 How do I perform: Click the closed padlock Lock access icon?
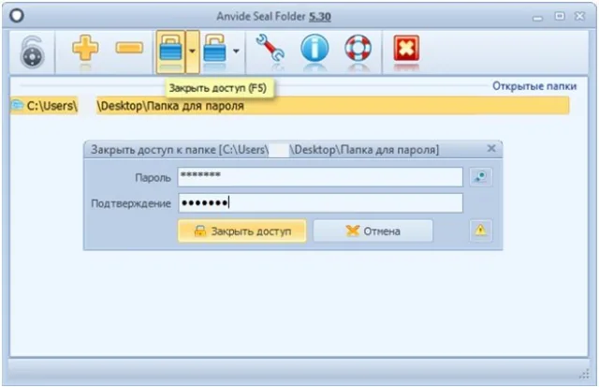point(170,52)
